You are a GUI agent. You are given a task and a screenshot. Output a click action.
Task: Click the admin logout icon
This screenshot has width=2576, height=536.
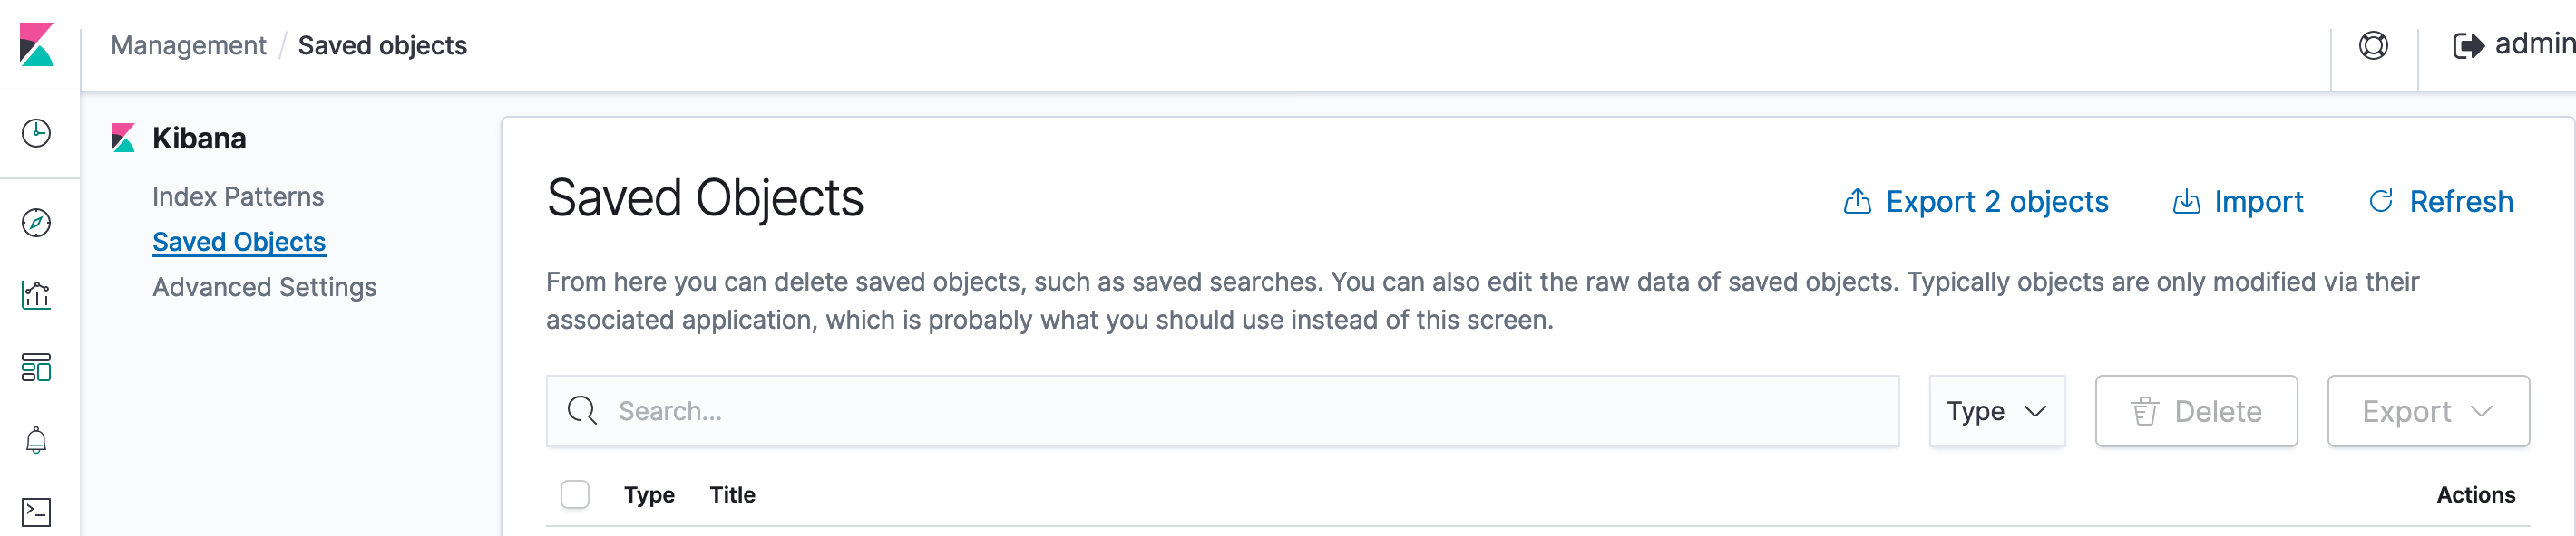click(x=2468, y=46)
